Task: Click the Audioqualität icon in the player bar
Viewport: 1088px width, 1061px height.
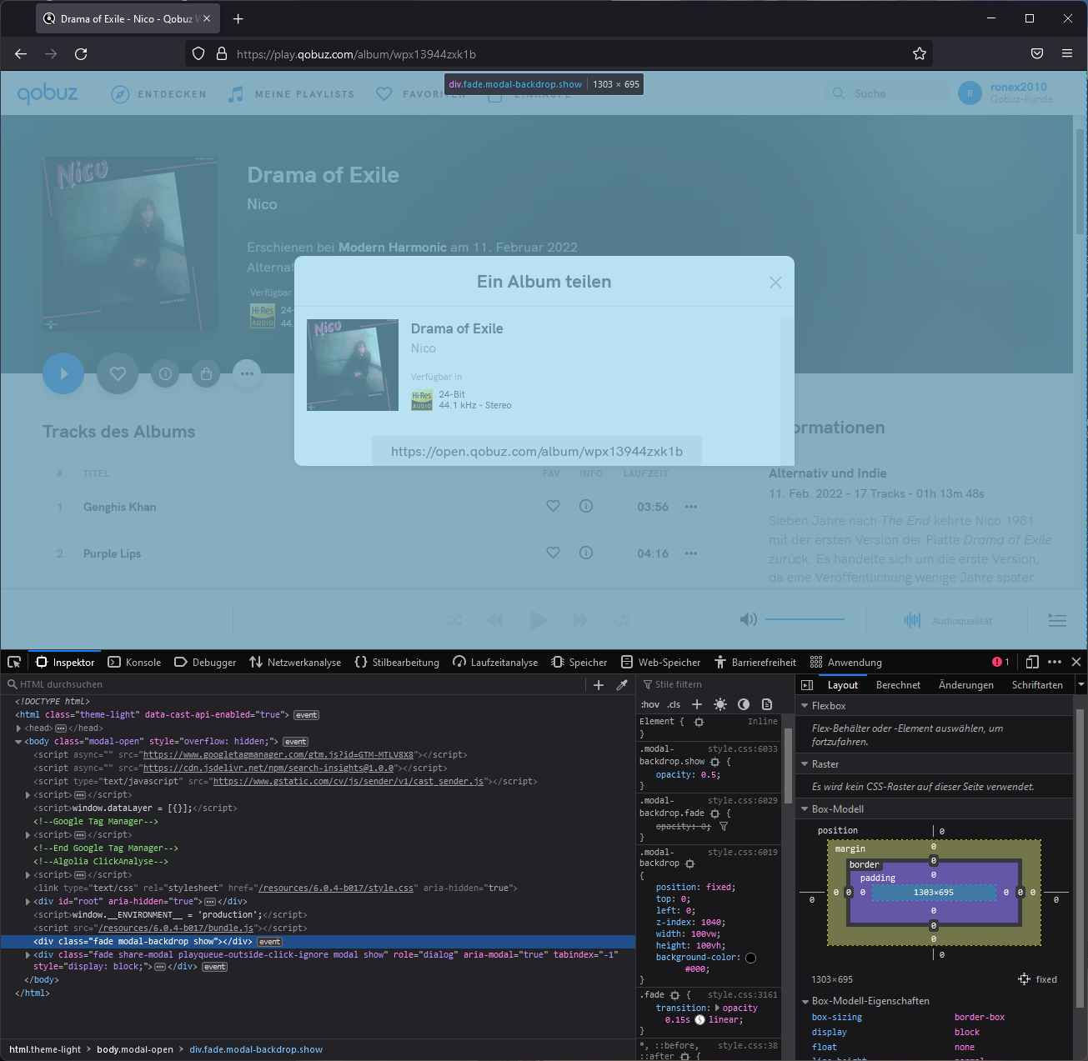Action: point(911,620)
